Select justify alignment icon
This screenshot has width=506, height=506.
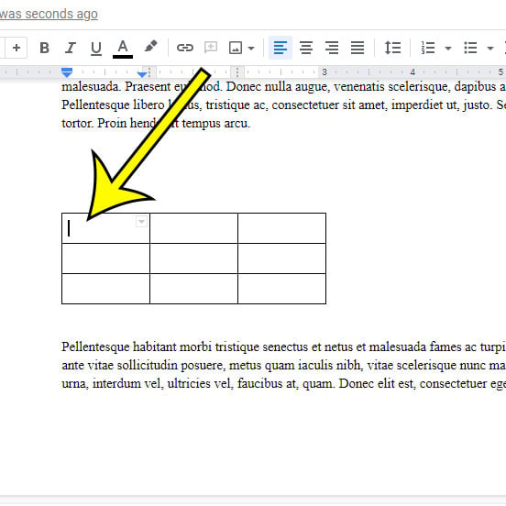pos(357,48)
